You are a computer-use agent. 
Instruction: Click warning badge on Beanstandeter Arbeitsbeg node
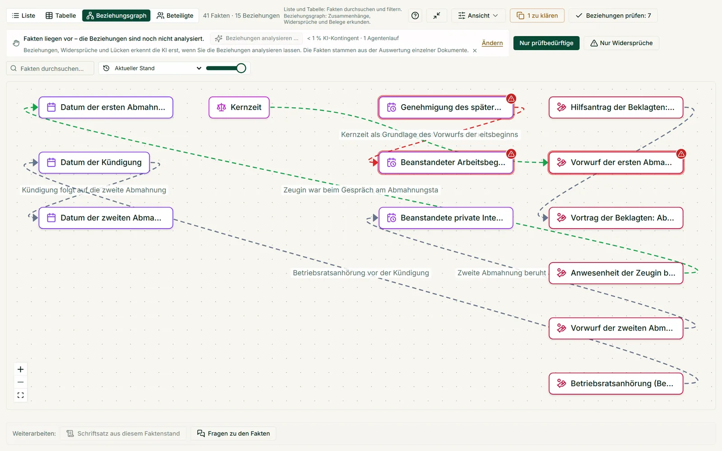(511, 154)
